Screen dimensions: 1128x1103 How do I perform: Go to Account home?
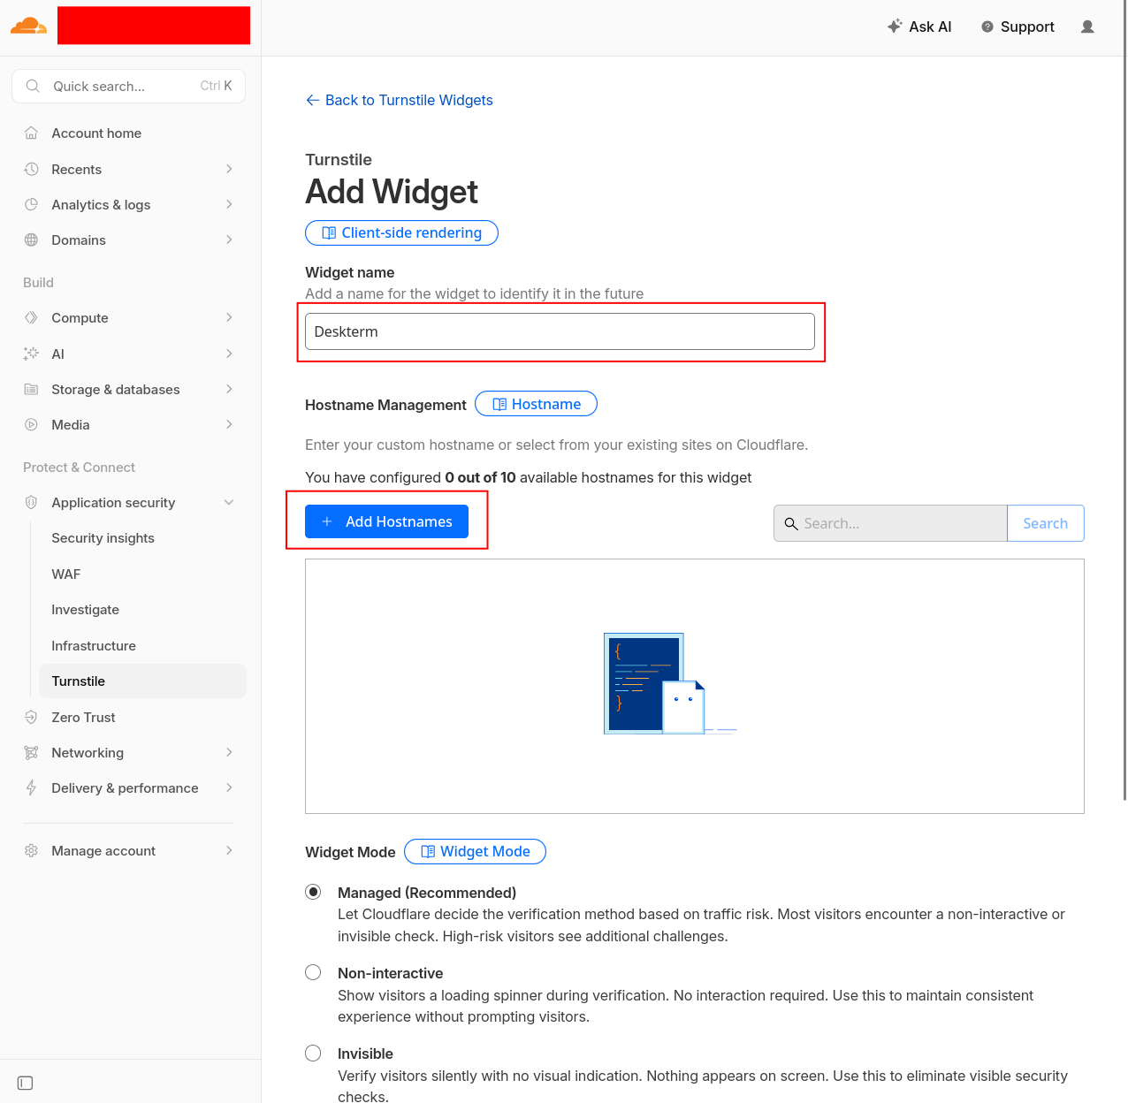click(x=96, y=133)
